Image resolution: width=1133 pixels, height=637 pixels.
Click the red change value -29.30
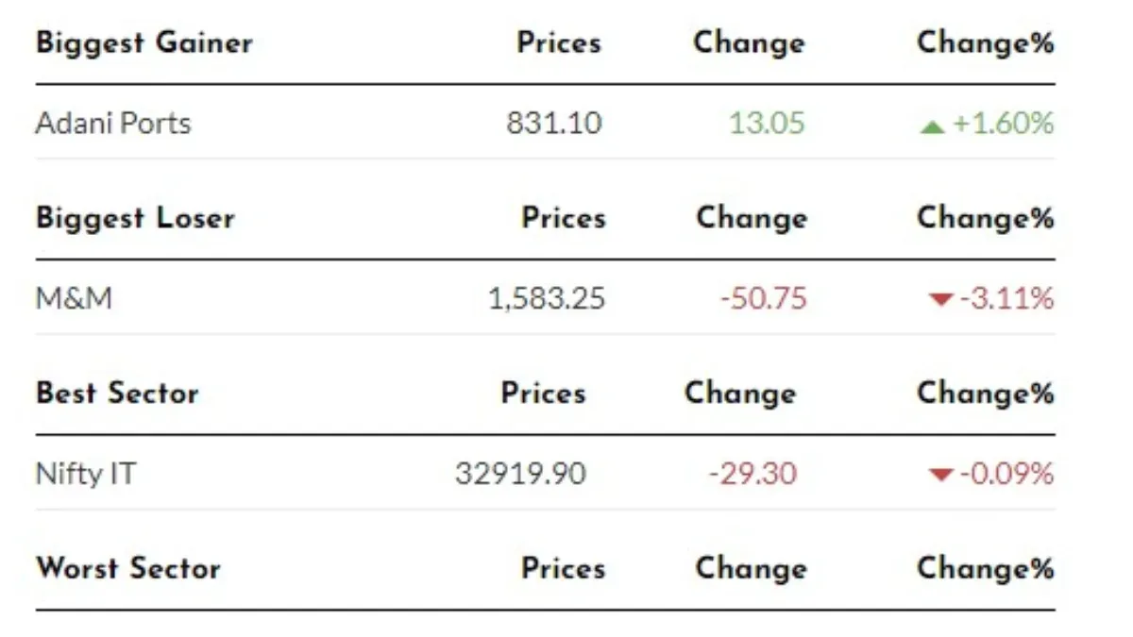[753, 473]
